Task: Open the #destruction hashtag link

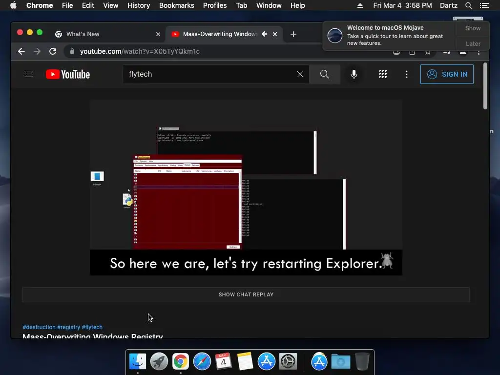Action: (x=39, y=327)
